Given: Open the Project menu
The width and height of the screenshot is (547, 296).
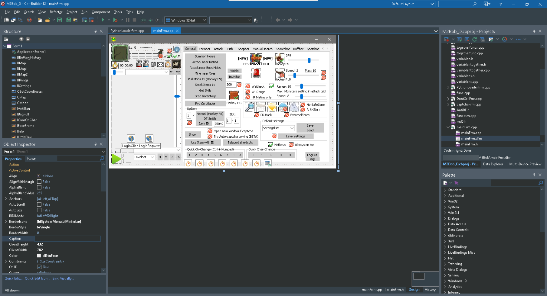Looking at the screenshot, I should 72,12.
